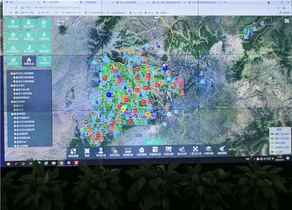This screenshot has height=210, width=292.
Task: Select the 路径分析 route analysis tool
Action: (x=182, y=151)
